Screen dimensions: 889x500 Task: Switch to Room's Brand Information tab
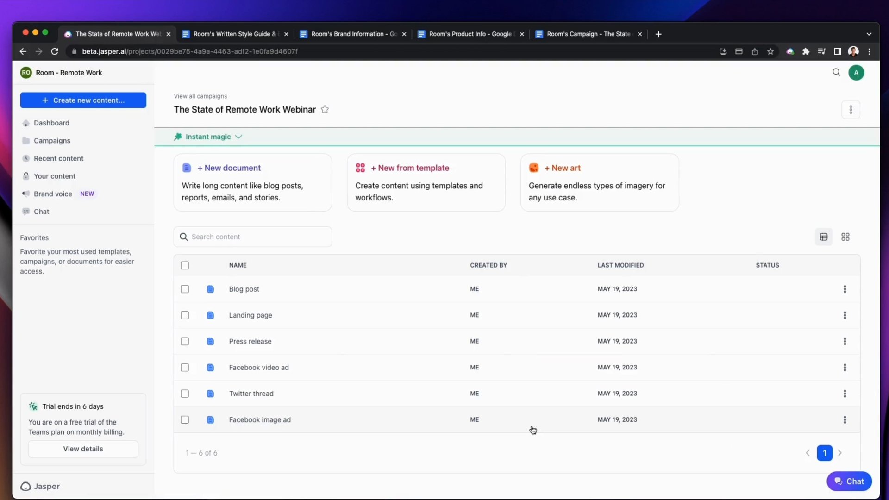353,34
